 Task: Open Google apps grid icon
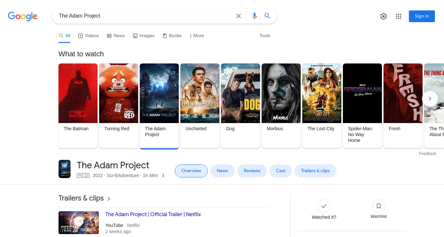tap(398, 16)
